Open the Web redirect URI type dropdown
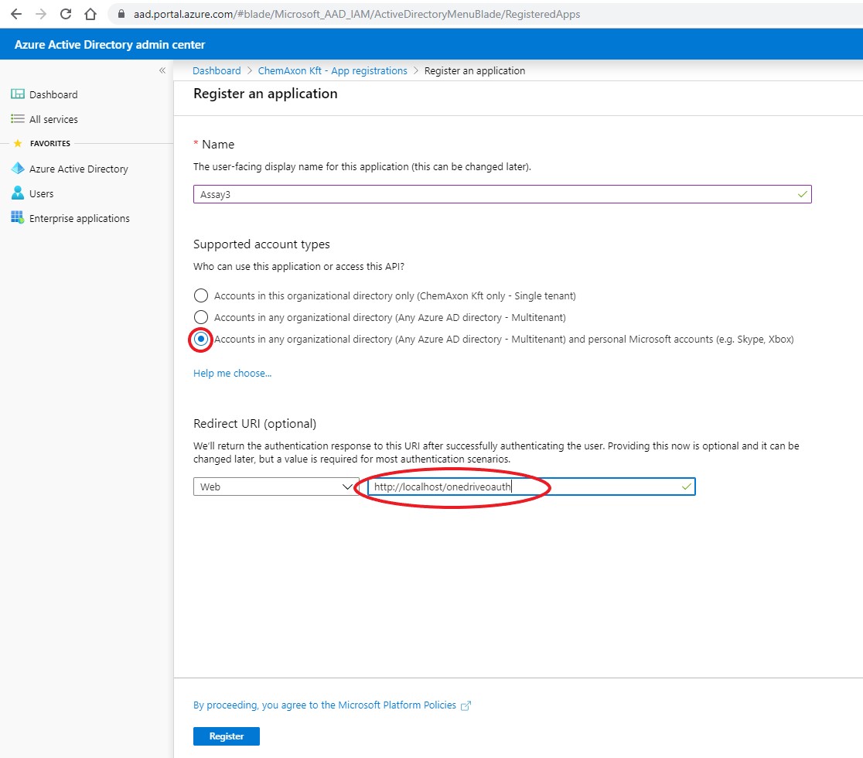The width and height of the screenshot is (863, 758). [x=347, y=487]
